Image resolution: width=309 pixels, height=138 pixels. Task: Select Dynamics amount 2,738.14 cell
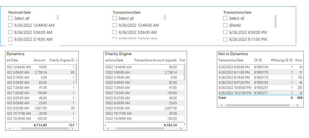click(x=40, y=72)
